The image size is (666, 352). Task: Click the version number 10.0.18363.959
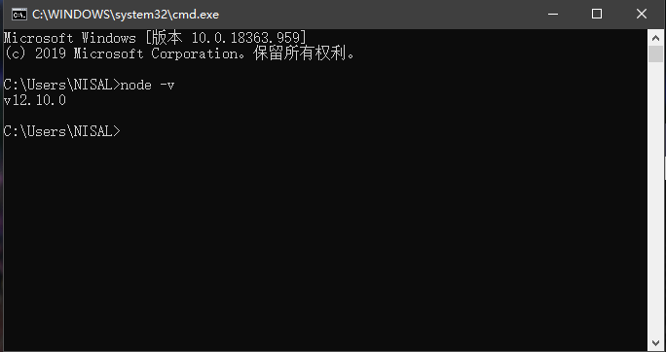(245, 38)
